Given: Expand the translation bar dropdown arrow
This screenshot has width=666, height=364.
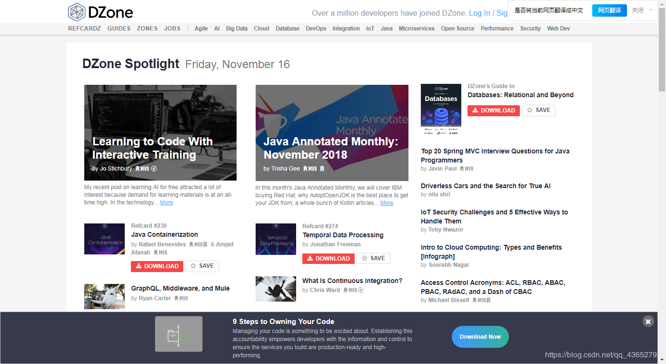Looking at the screenshot, I should click(x=651, y=10).
